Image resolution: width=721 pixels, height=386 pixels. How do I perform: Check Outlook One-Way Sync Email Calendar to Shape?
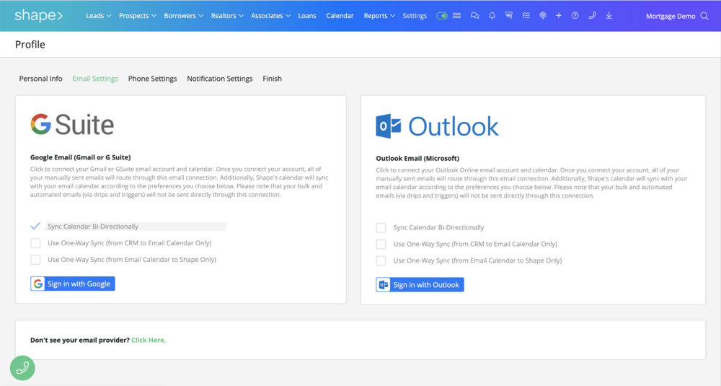[x=381, y=260]
